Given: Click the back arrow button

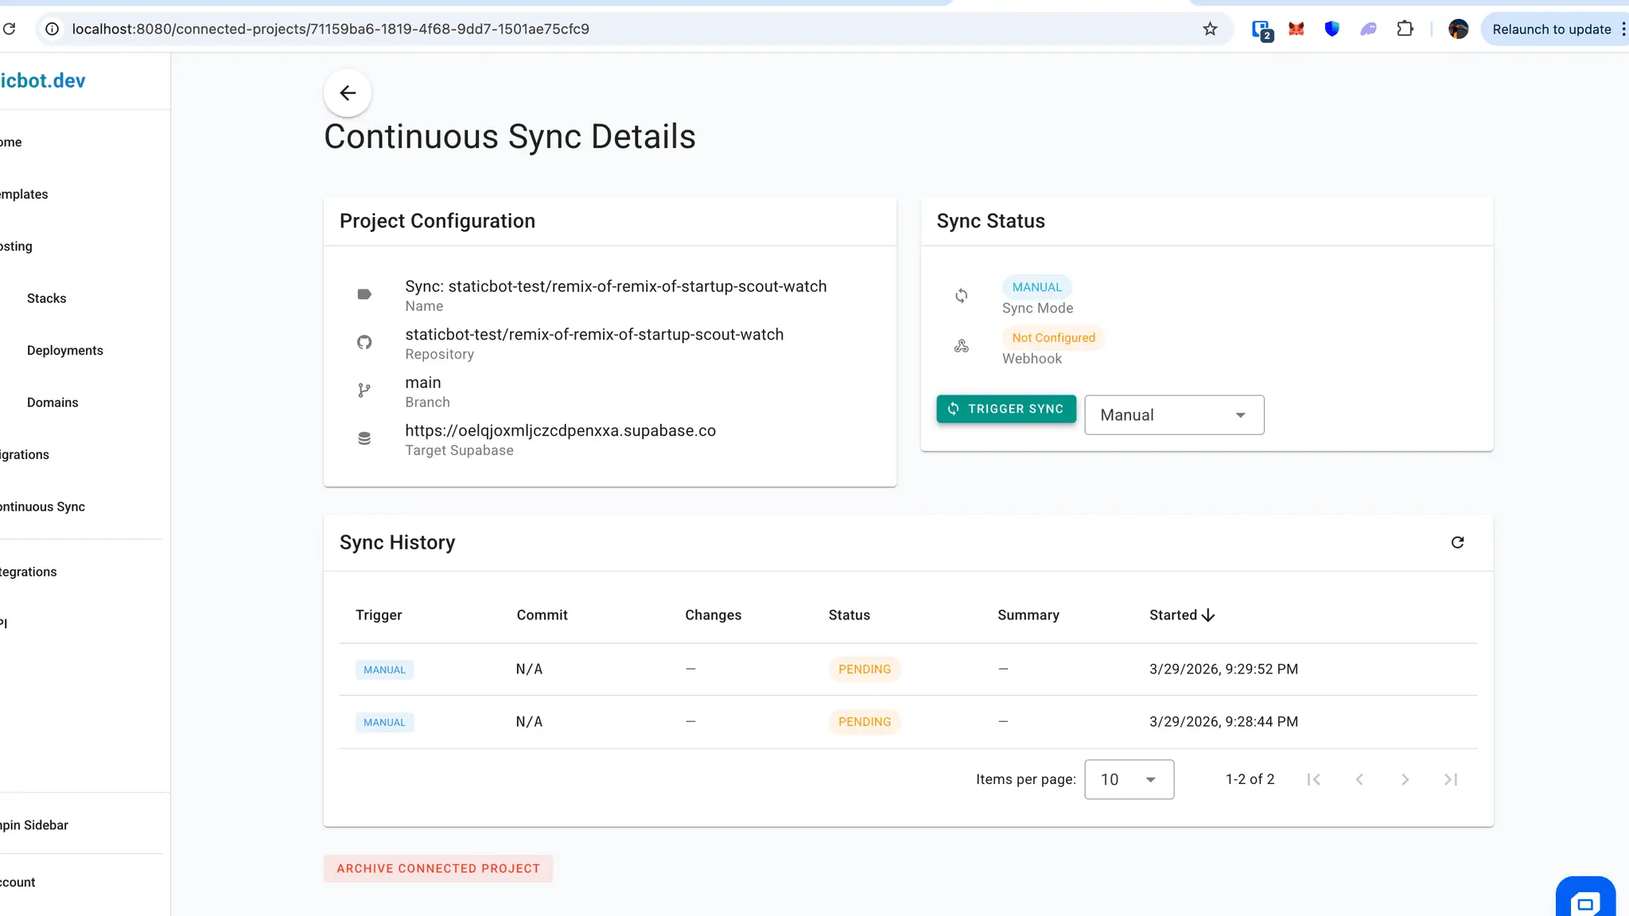Looking at the screenshot, I should (x=348, y=93).
